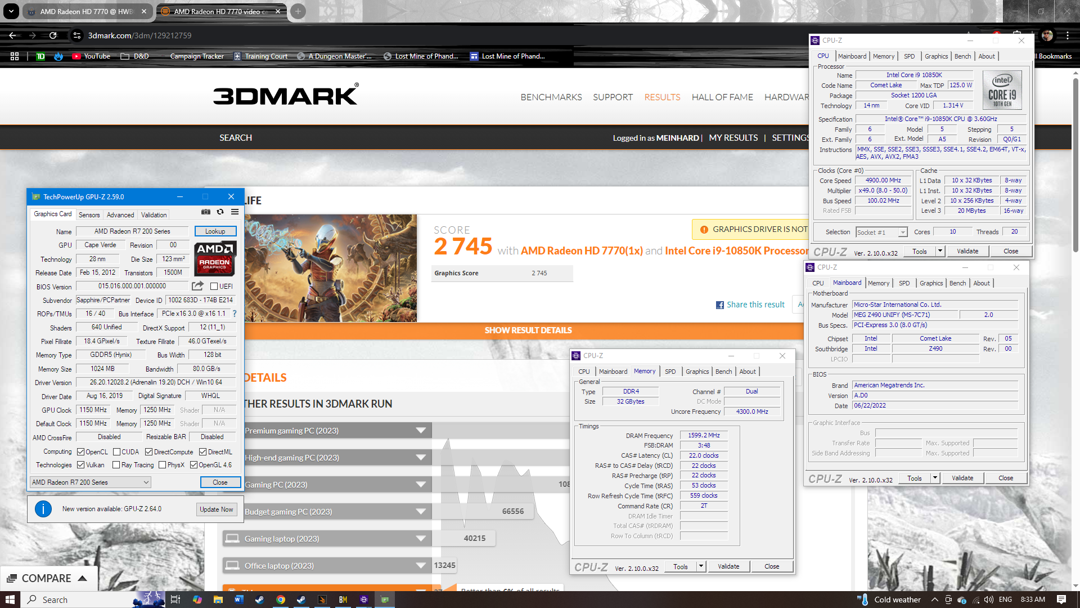Open the Chrome three-dot menu

pos(1067,35)
